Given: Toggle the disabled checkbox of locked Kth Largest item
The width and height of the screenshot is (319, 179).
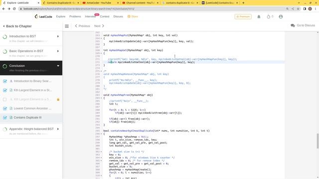Looking at the screenshot, I should click(5, 99).
